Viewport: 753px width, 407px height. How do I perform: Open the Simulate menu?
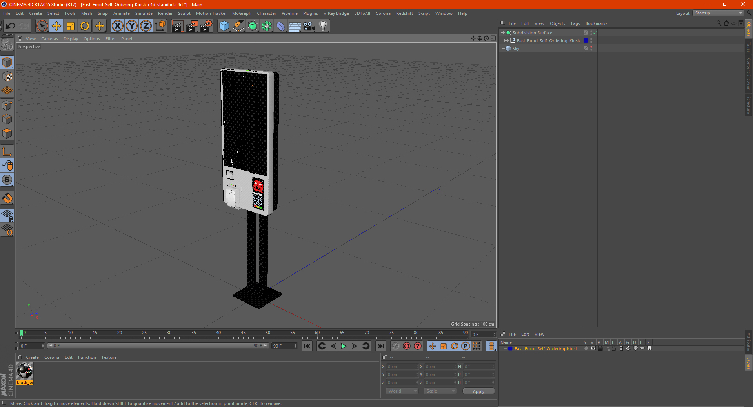point(144,13)
